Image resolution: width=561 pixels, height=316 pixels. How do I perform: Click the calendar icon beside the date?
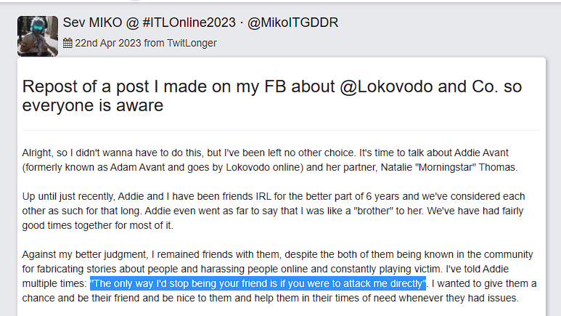click(x=67, y=43)
